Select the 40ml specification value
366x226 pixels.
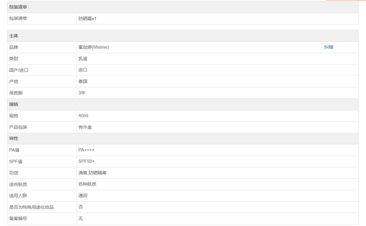click(83, 116)
